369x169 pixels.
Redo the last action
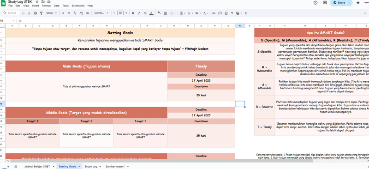pyautogui.click(x=29, y=13)
